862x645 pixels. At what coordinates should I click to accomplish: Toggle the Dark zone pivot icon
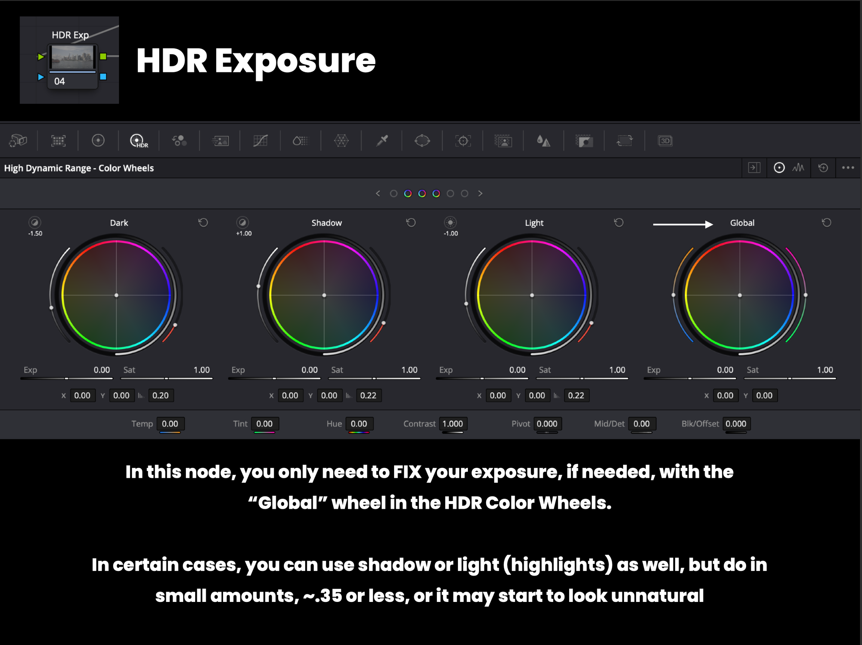pyautogui.click(x=35, y=223)
